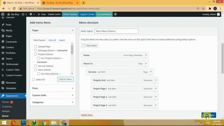The width and height of the screenshot is (224, 126).
Task: Collapse the Pages panel
Action: 72,30
